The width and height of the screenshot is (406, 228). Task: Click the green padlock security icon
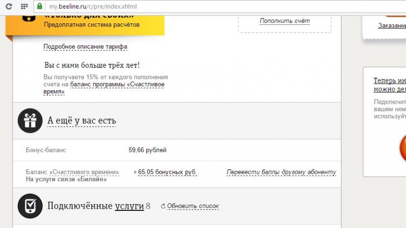click(x=40, y=6)
